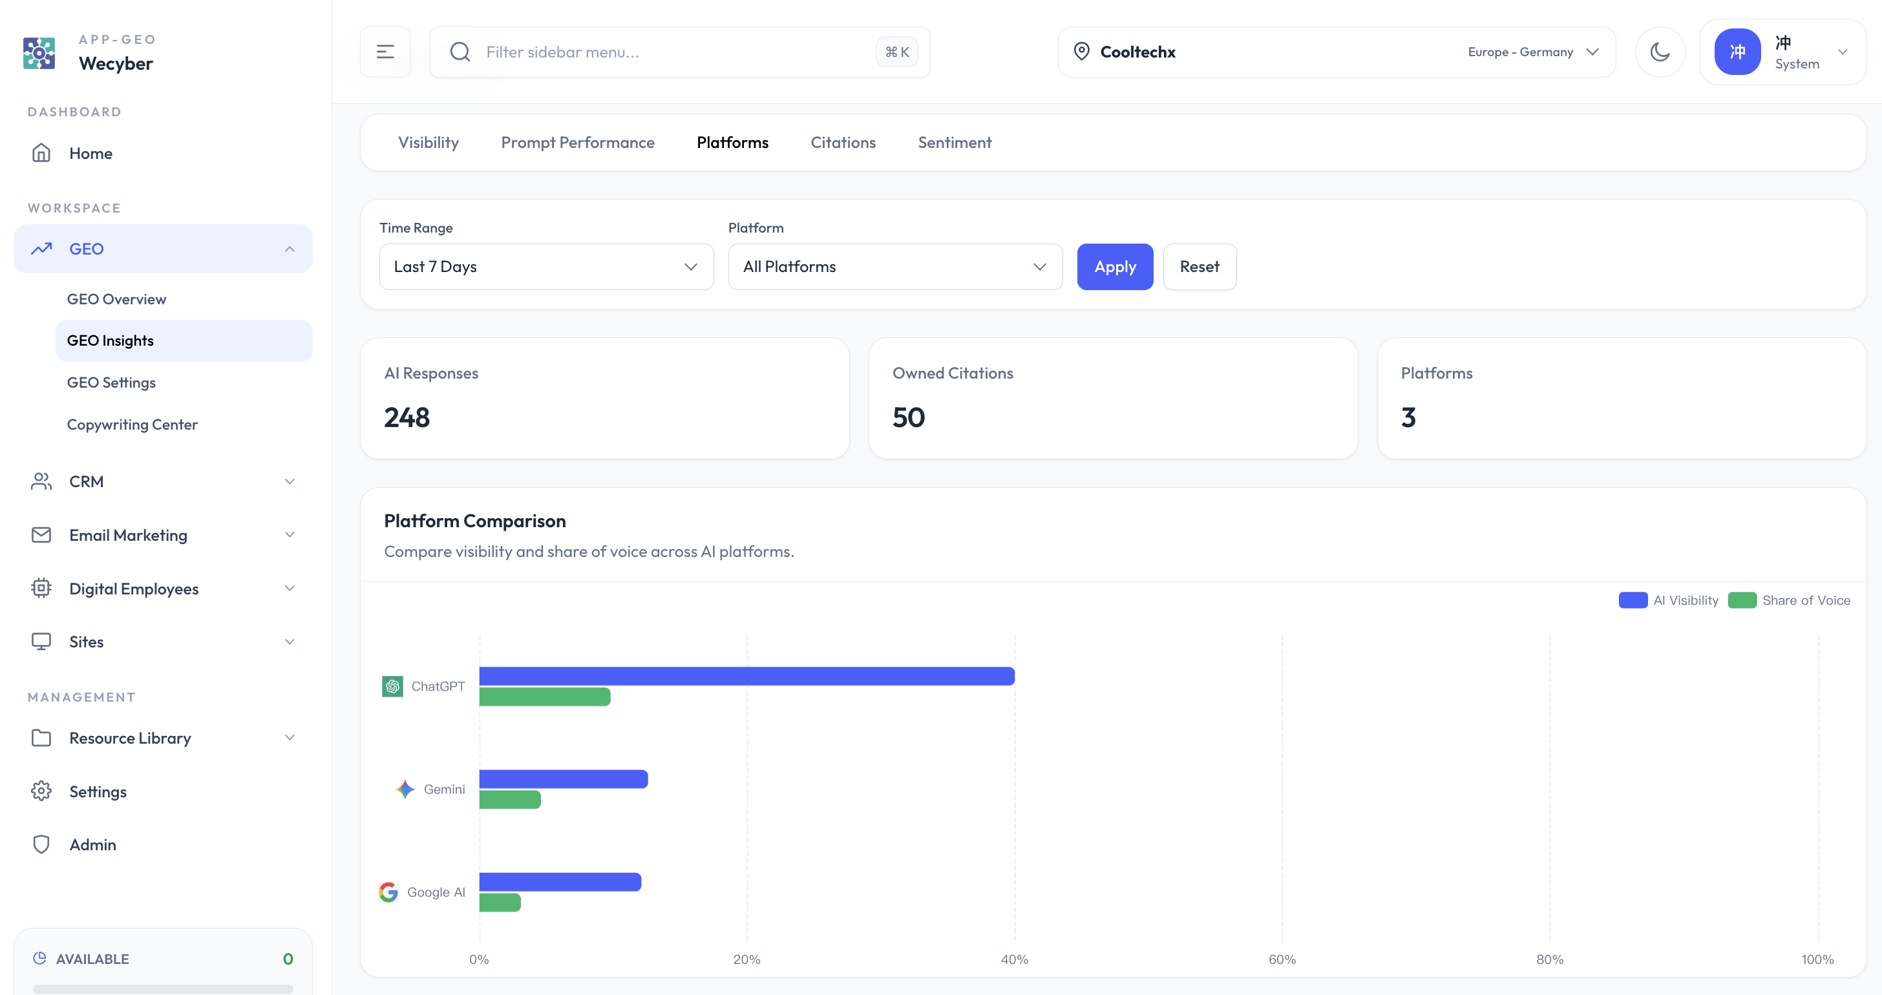
Task: Open GEO Insights in the sidebar
Action: pos(184,340)
